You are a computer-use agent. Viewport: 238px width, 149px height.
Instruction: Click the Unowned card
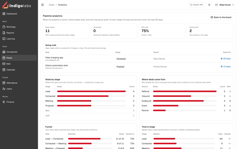click(x=114, y=31)
